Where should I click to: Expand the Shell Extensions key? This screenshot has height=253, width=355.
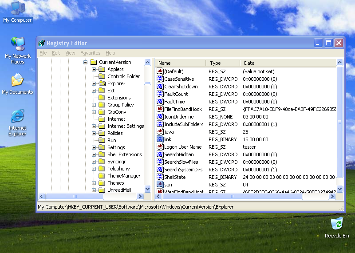pos(94,154)
